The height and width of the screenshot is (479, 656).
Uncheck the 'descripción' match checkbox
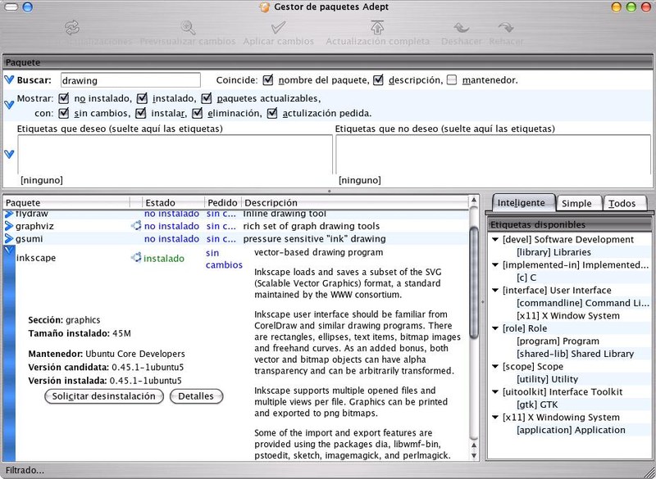coord(378,79)
